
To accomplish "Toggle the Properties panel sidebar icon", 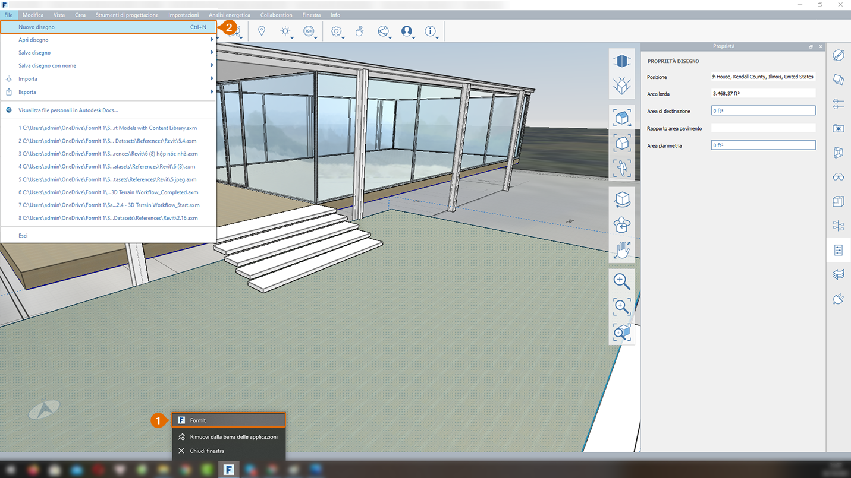I will point(839,250).
